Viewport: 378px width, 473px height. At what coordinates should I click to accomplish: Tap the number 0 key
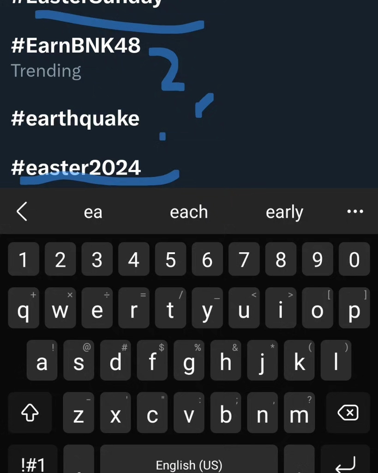pos(354,260)
